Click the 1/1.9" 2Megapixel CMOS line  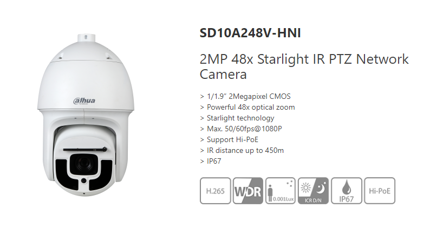coord(245,96)
